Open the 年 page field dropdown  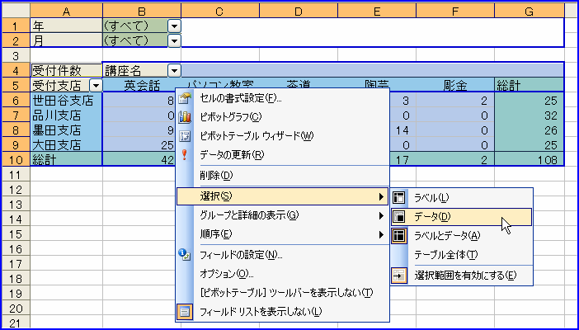[174, 26]
